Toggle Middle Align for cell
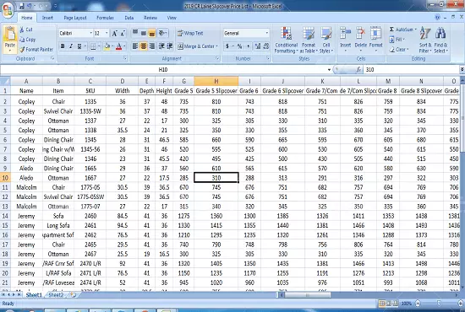 pos(144,33)
